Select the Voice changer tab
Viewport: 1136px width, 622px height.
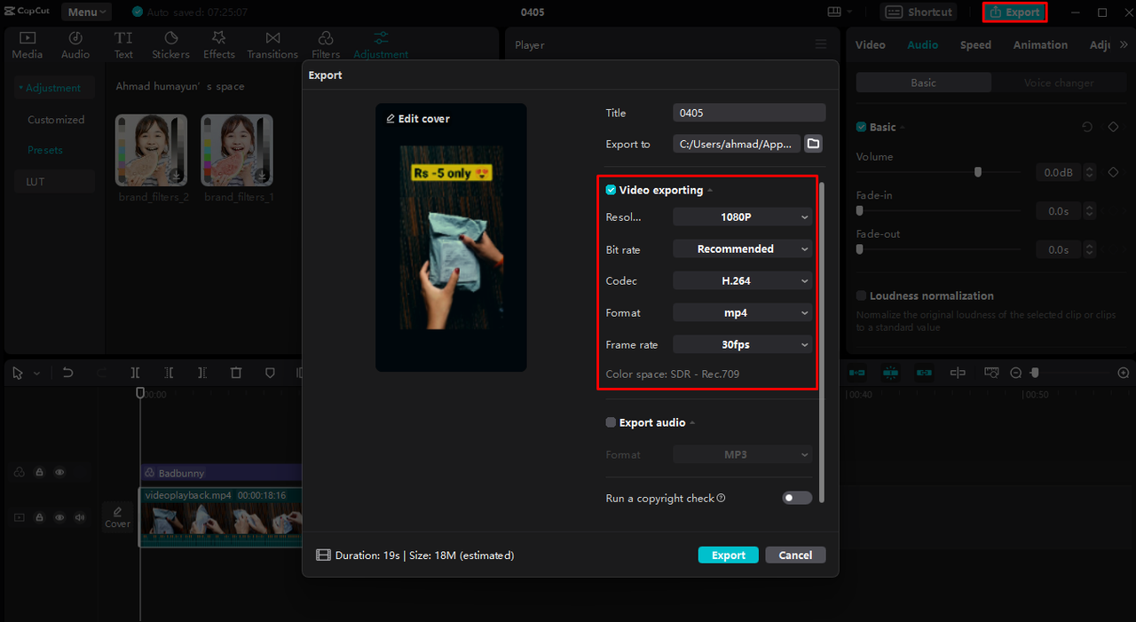1059,83
